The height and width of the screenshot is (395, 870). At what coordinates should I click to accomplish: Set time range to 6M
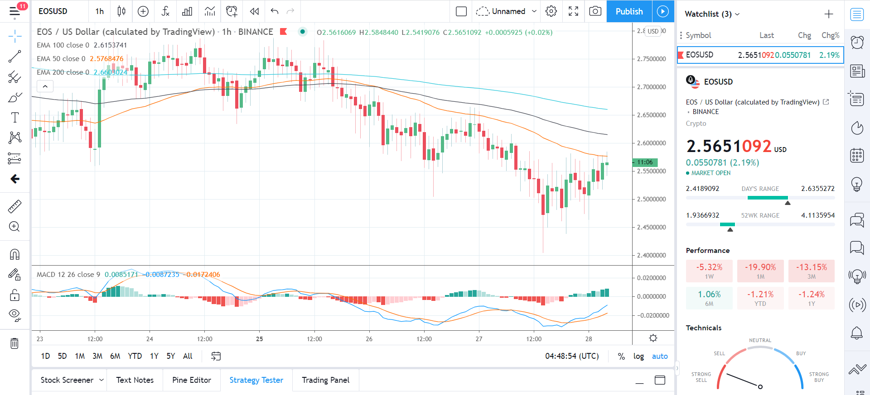click(x=115, y=356)
